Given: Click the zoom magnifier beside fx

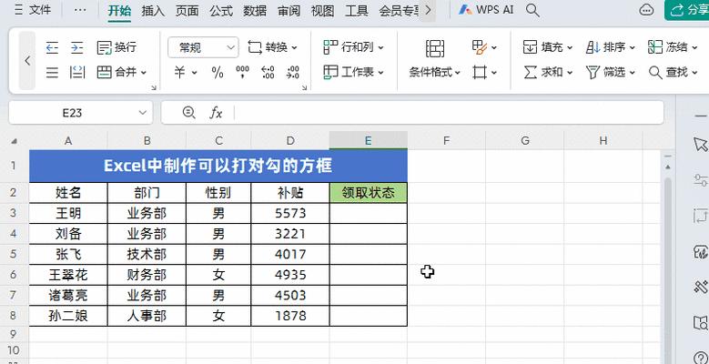Looking at the screenshot, I should [x=188, y=113].
